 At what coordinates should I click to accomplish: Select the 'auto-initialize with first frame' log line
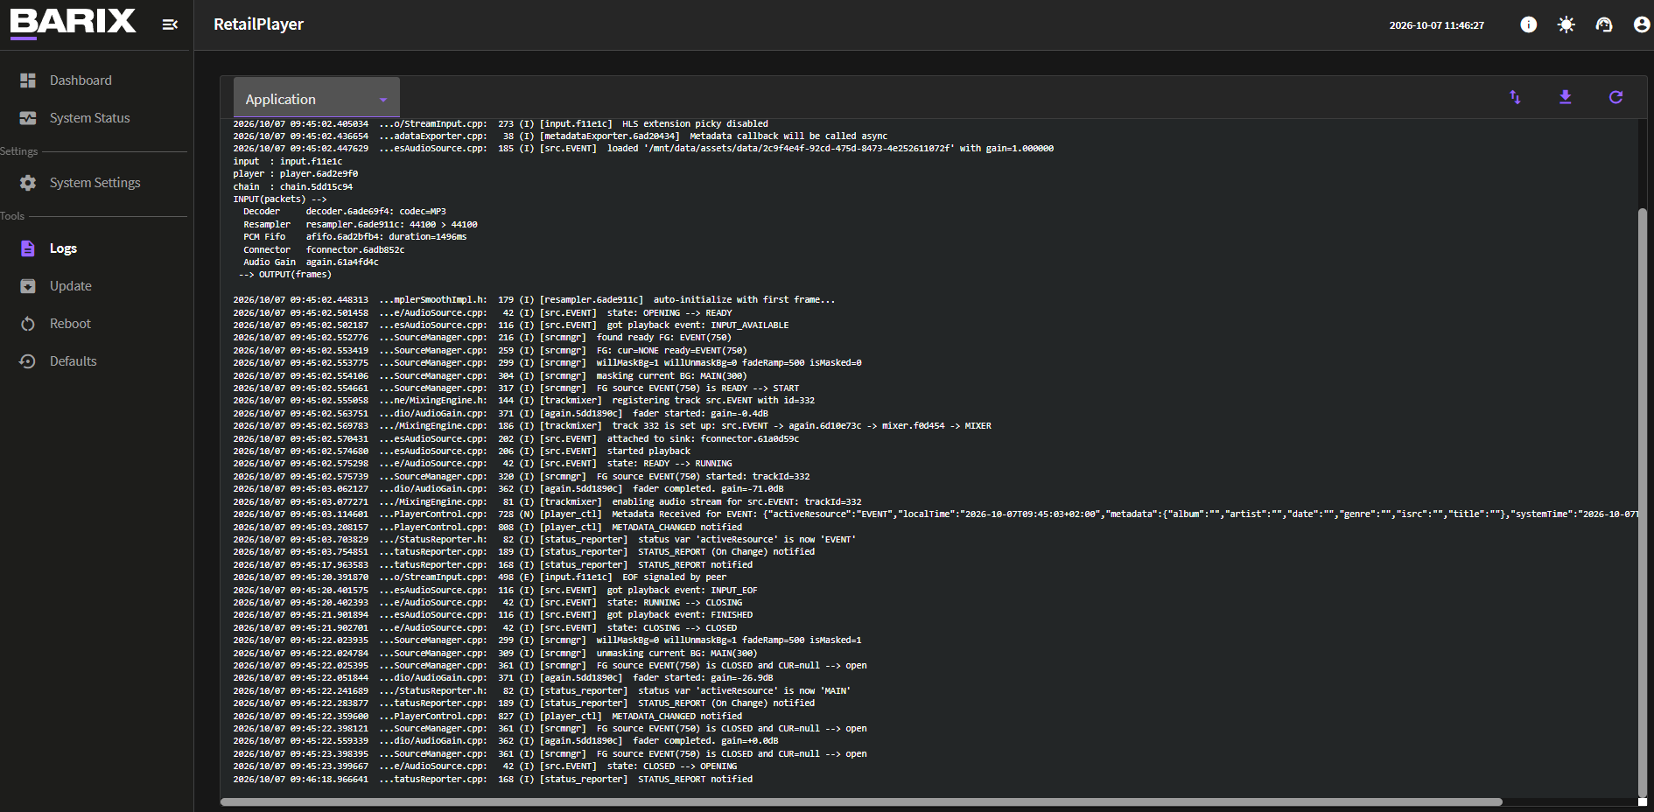click(x=534, y=300)
